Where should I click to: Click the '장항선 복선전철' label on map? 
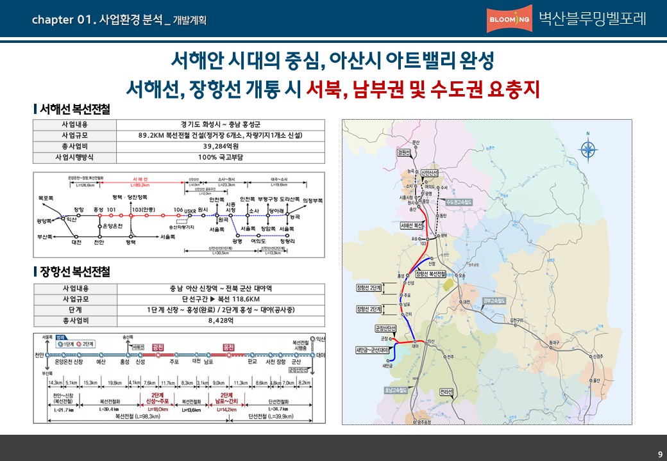430,274
